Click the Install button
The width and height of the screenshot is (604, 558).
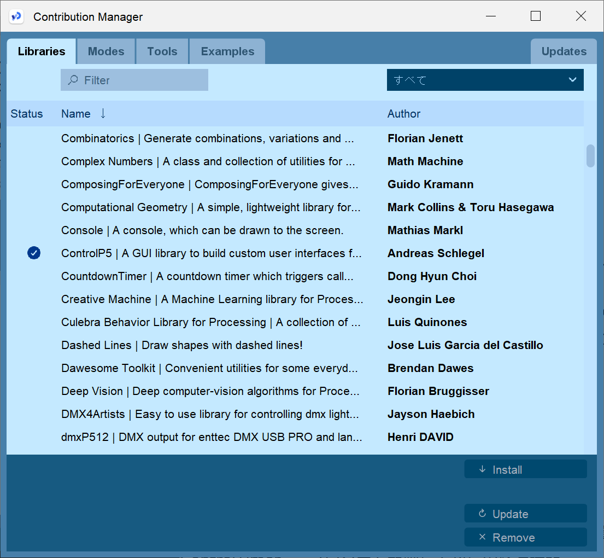(525, 469)
